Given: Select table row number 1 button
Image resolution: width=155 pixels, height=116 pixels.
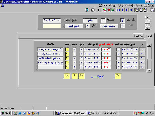Looking at the screenshot, I should pyautogui.click(x=142, y=49).
